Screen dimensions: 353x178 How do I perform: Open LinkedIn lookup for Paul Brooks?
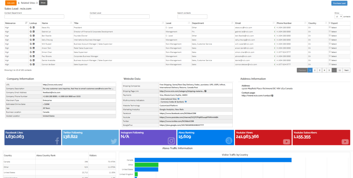(x=33, y=56)
